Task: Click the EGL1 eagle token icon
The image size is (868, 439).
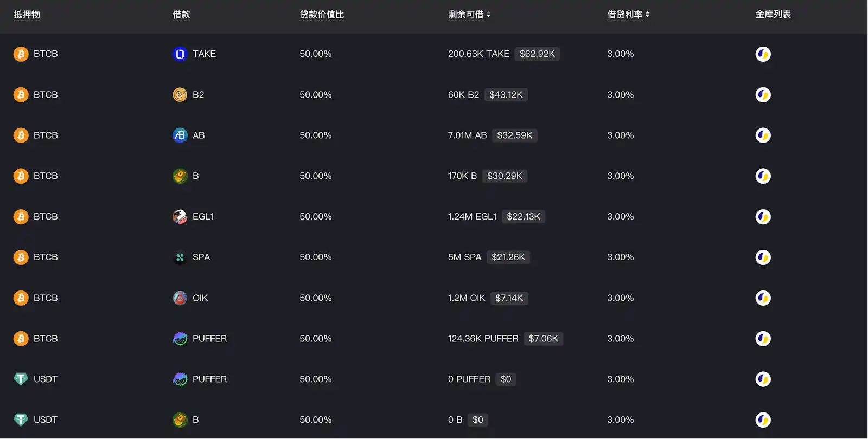Action: click(x=180, y=217)
